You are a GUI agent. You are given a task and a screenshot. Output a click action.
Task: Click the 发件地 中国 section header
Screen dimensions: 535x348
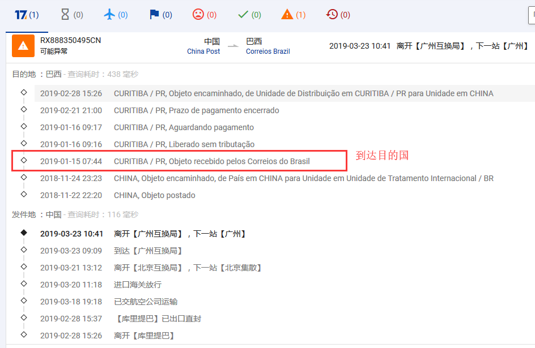[x=37, y=214]
